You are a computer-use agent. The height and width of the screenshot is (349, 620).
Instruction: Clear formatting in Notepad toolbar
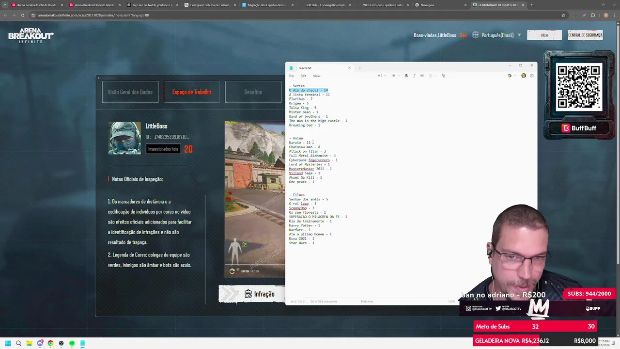[443, 76]
